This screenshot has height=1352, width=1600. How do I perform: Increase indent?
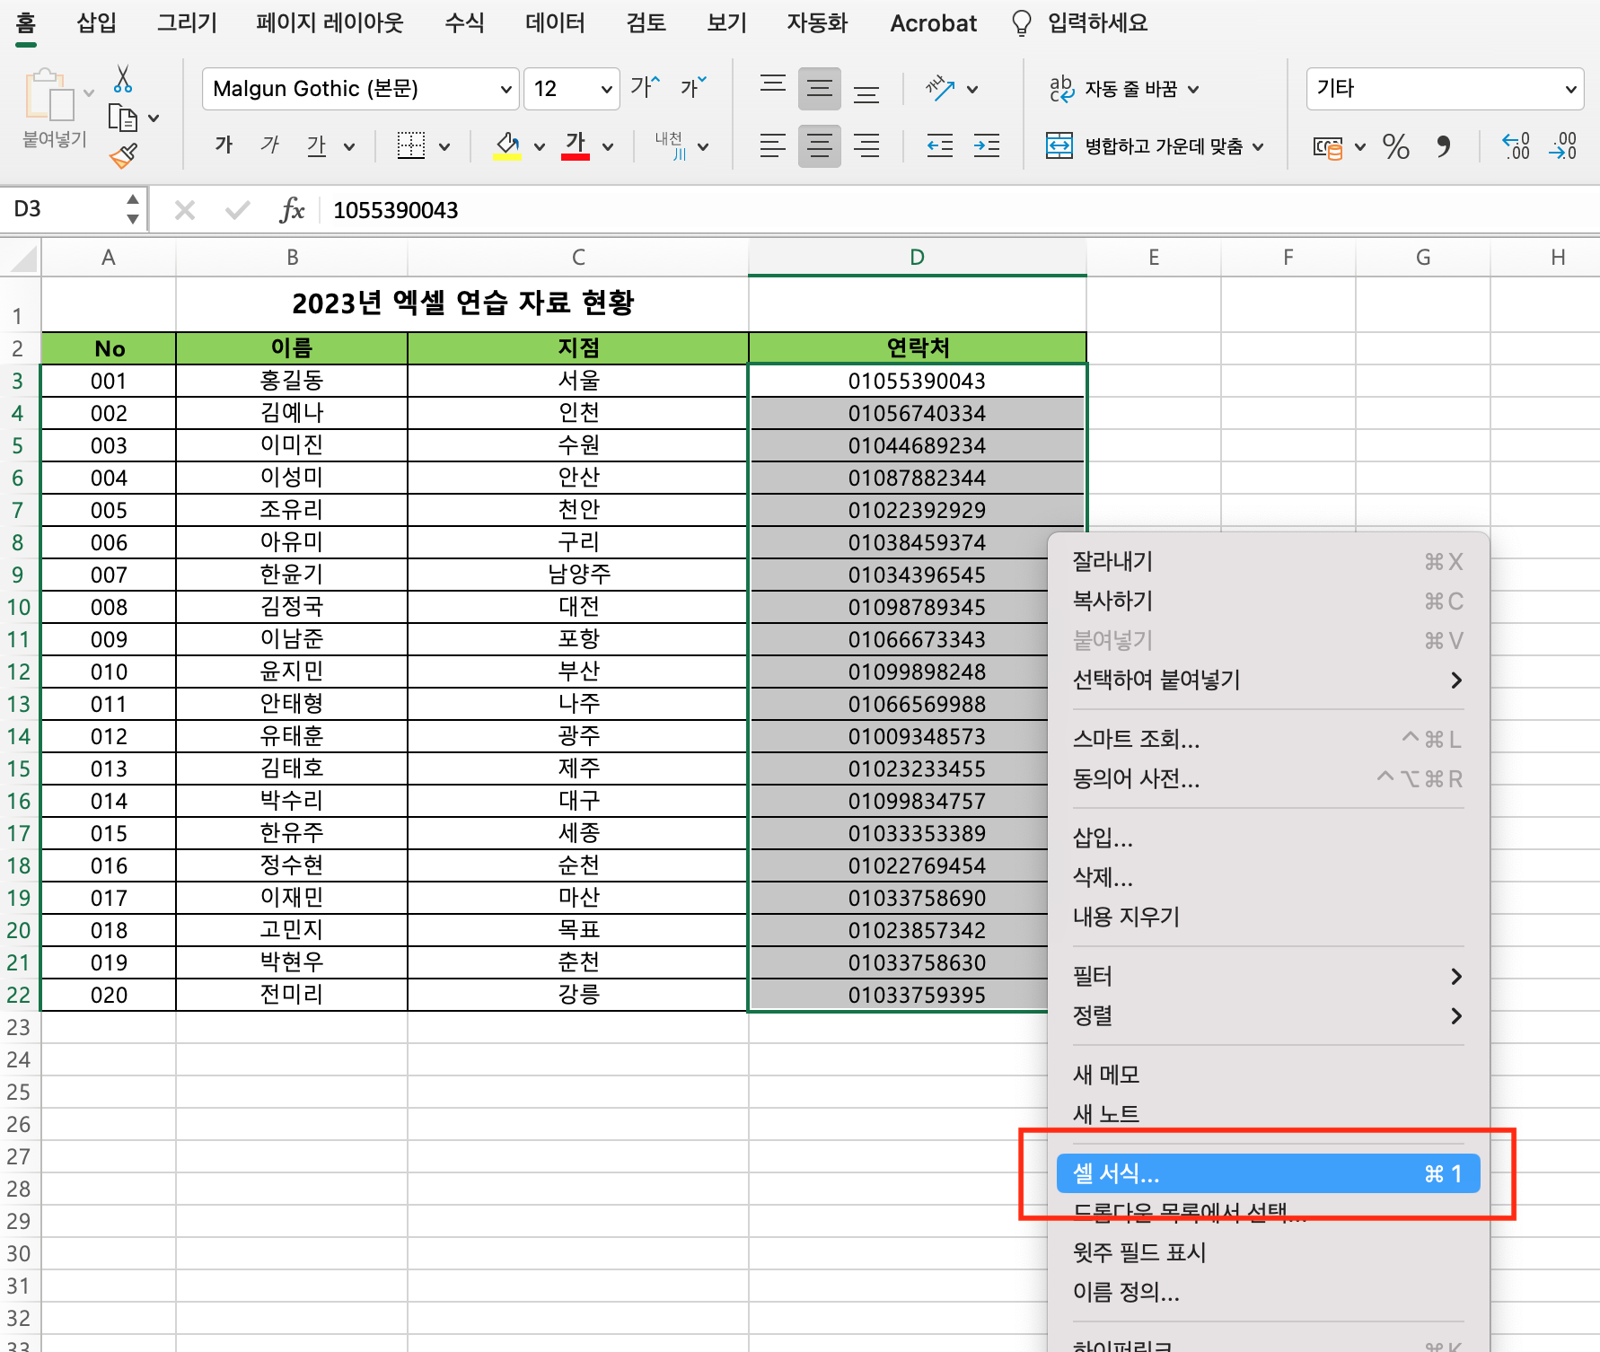coord(987,145)
